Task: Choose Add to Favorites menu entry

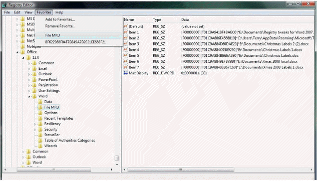Action: tap(60, 19)
